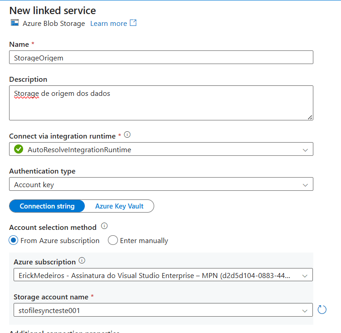Click the external link icon beside Learn more
This screenshot has height=333, width=341.
tap(133, 23)
